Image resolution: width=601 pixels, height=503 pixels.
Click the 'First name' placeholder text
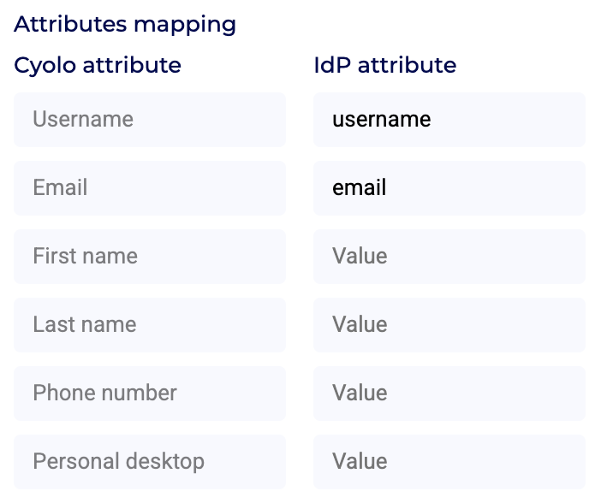85,257
